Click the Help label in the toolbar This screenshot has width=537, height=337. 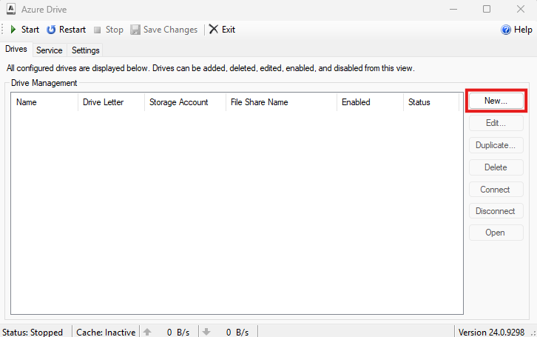pos(523,30)
